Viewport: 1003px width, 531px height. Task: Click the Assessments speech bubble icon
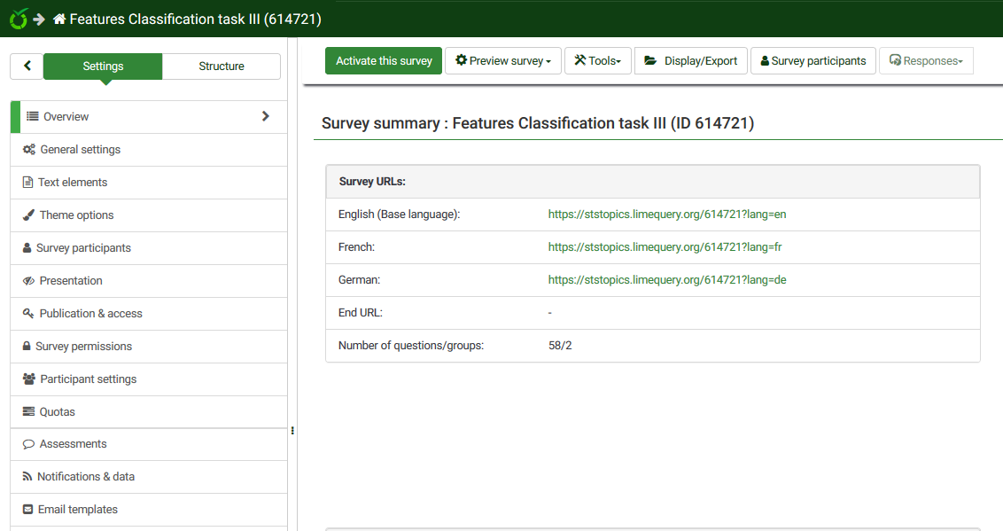[28, 444]
